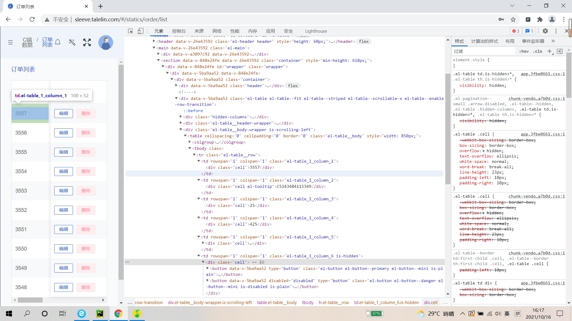Open the tab search dropdown chevron

512,6
